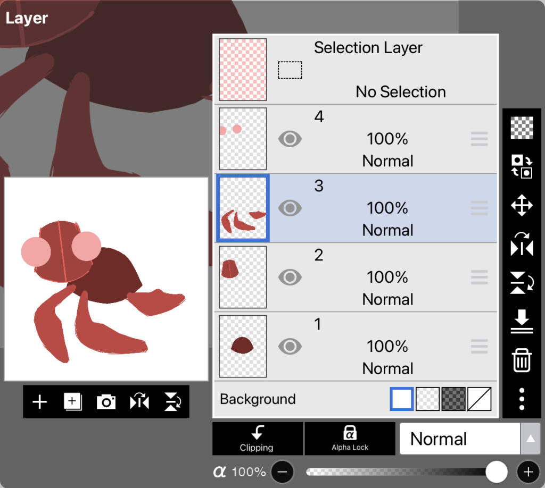Tap the duplicate layer icon
This screenshot has width=545, height=488.
click(73, 402)
